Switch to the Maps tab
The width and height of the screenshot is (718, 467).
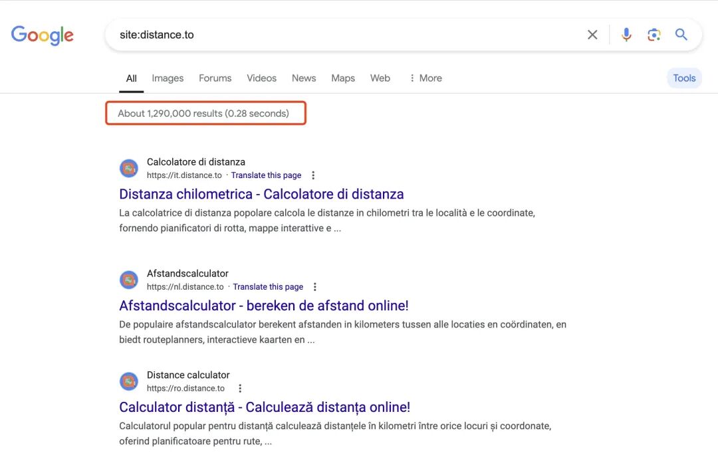coord(343,78)
